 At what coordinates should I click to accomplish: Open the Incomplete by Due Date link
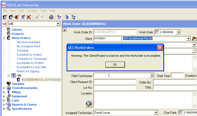tap(31, 67)
